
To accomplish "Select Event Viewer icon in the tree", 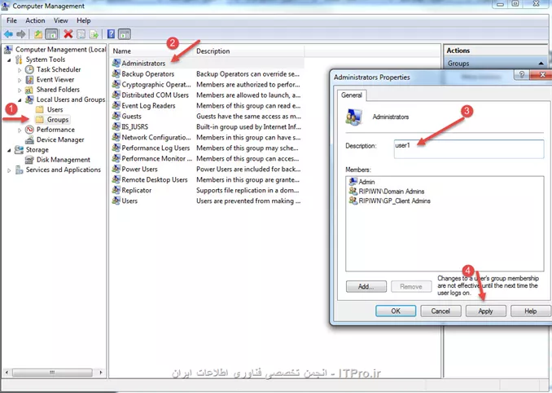I will [29, 80].
